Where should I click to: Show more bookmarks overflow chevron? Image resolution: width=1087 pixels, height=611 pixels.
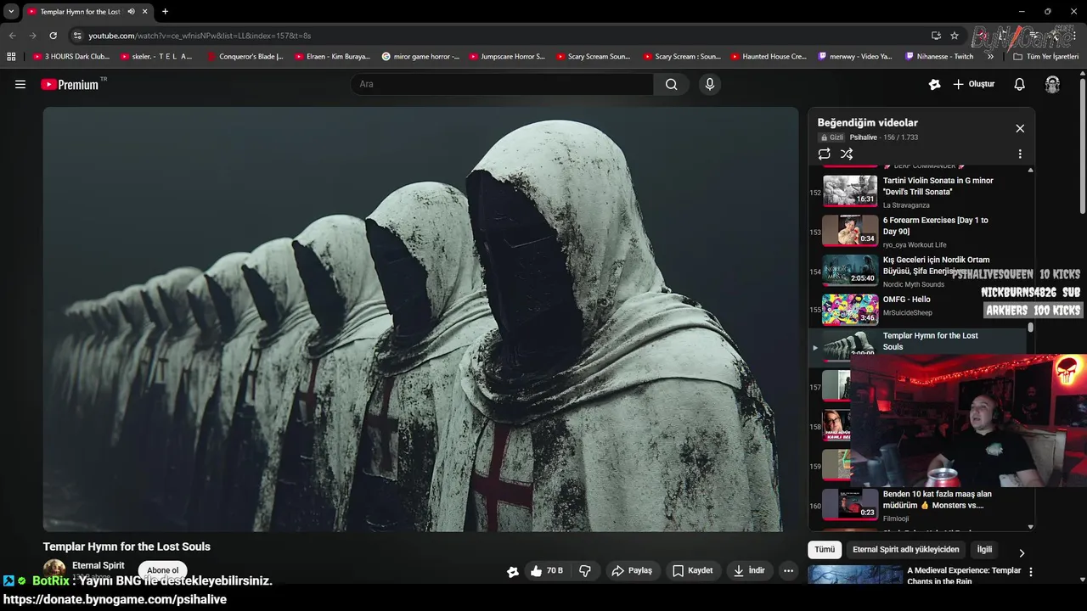pyautogui.click(x=990, y=57)
